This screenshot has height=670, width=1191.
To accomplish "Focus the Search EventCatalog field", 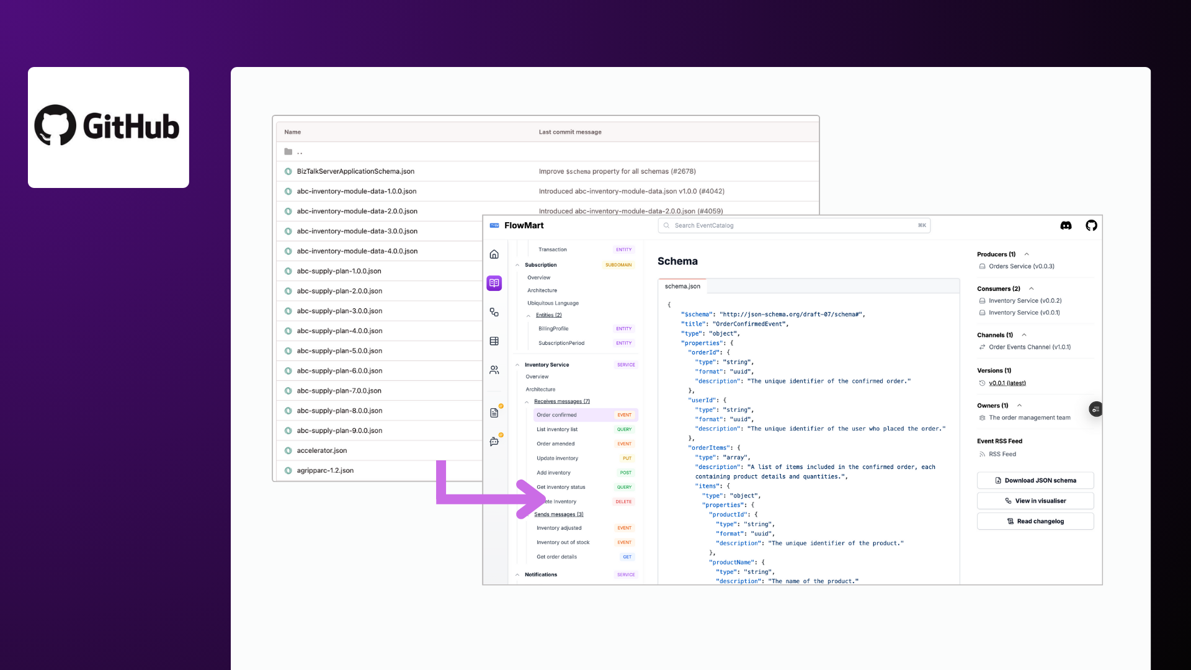I will [793, 226].
